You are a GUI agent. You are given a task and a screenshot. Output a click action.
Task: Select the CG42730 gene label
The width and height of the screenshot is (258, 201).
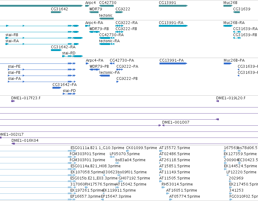tap(108, 3)
